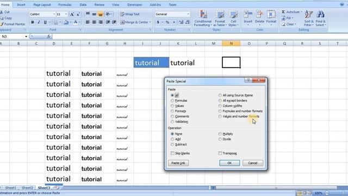
Task: Align text right in the cell
Action: 101,22
